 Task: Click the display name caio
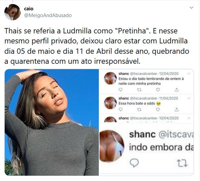coord(29,9)
